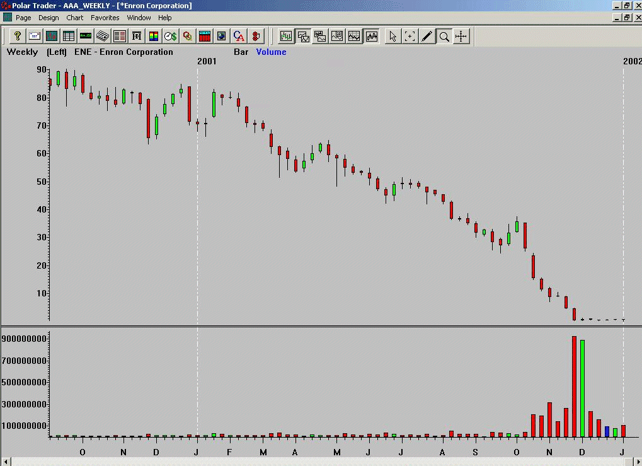Viewport: 642px width, 466px height.
Task: Select the green bar chart style icon
Action: point(286,36)
